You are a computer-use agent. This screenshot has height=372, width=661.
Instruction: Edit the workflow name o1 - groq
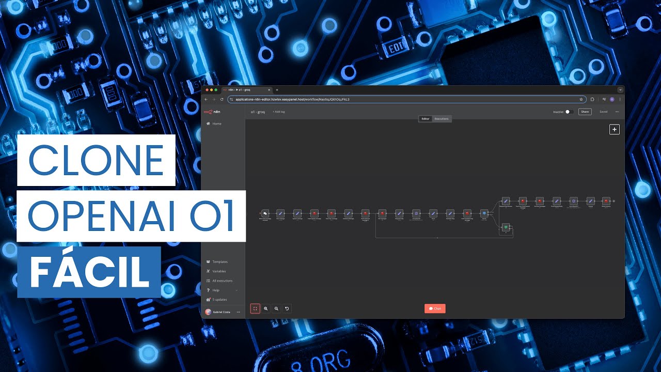click(x=258, y=112)
